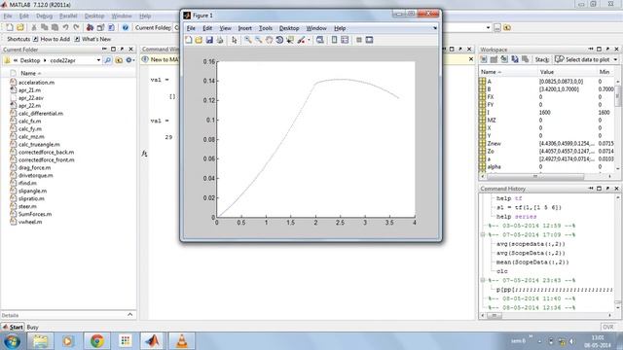Open Insert menu in Figure 1 window

(244, 28)
